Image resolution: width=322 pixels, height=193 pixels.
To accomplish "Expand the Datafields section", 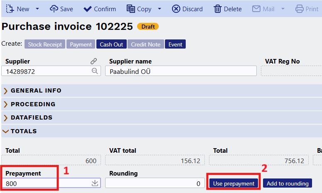I will [x=162, y=117].
